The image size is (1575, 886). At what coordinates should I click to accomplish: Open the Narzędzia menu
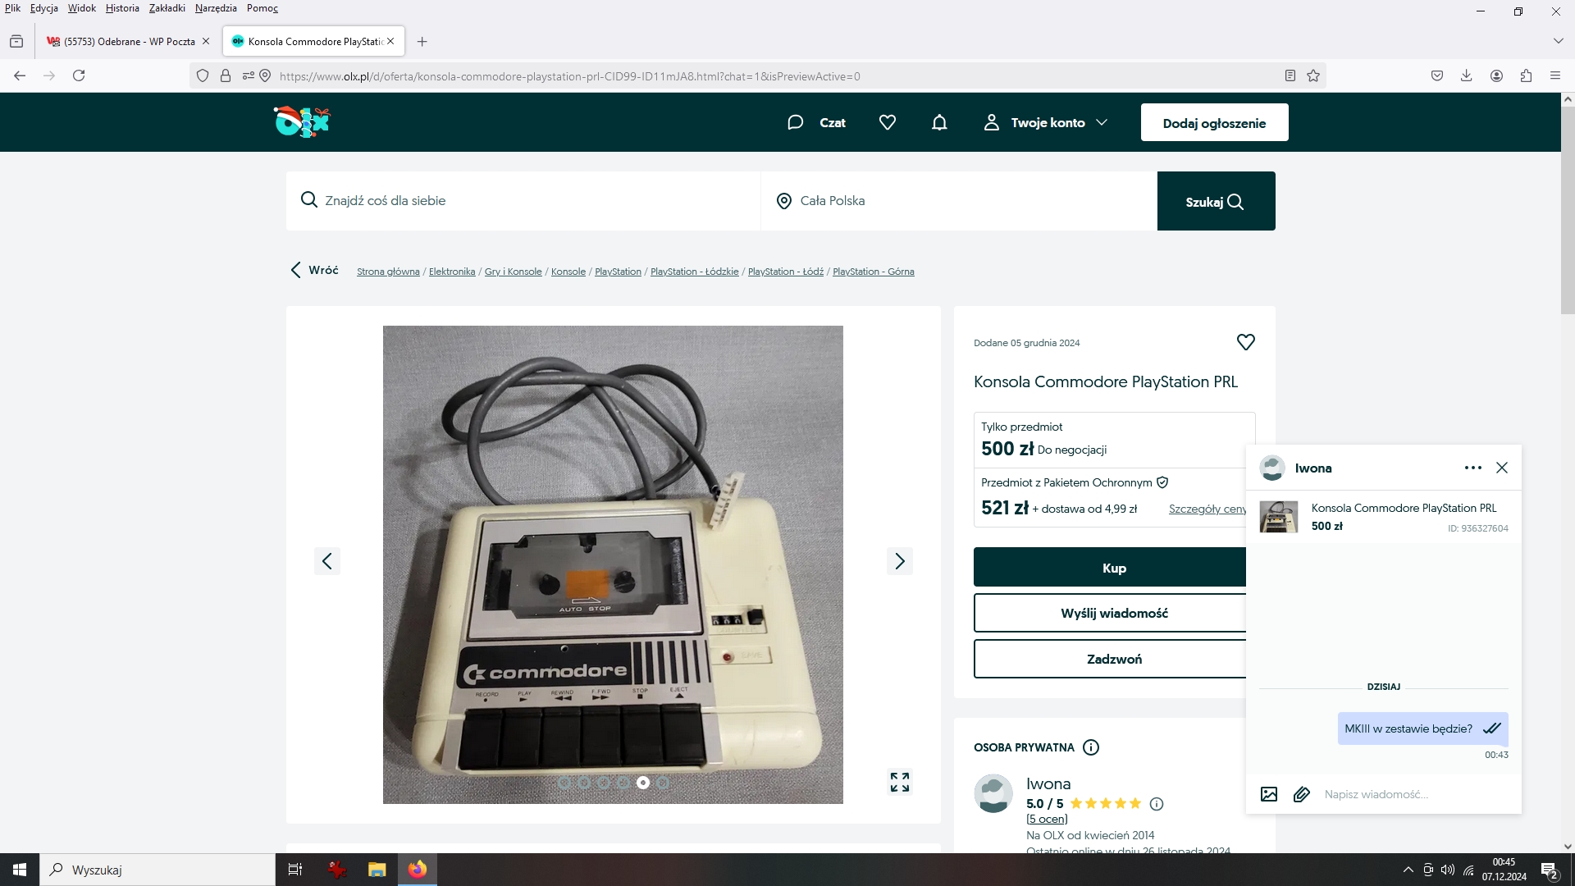pyautogui.click(x=216, y=8)
